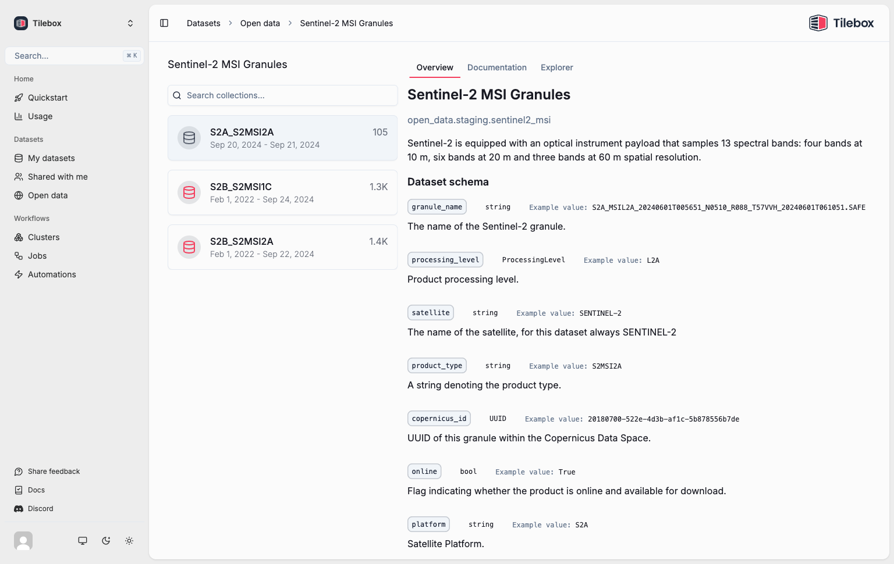Click the user avatar
The width and height of the screenshot is (894, 564).
pyautogui.click(x=23, y=541)
